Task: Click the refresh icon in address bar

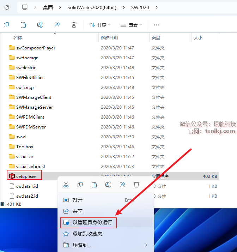Action: (7, 7)
